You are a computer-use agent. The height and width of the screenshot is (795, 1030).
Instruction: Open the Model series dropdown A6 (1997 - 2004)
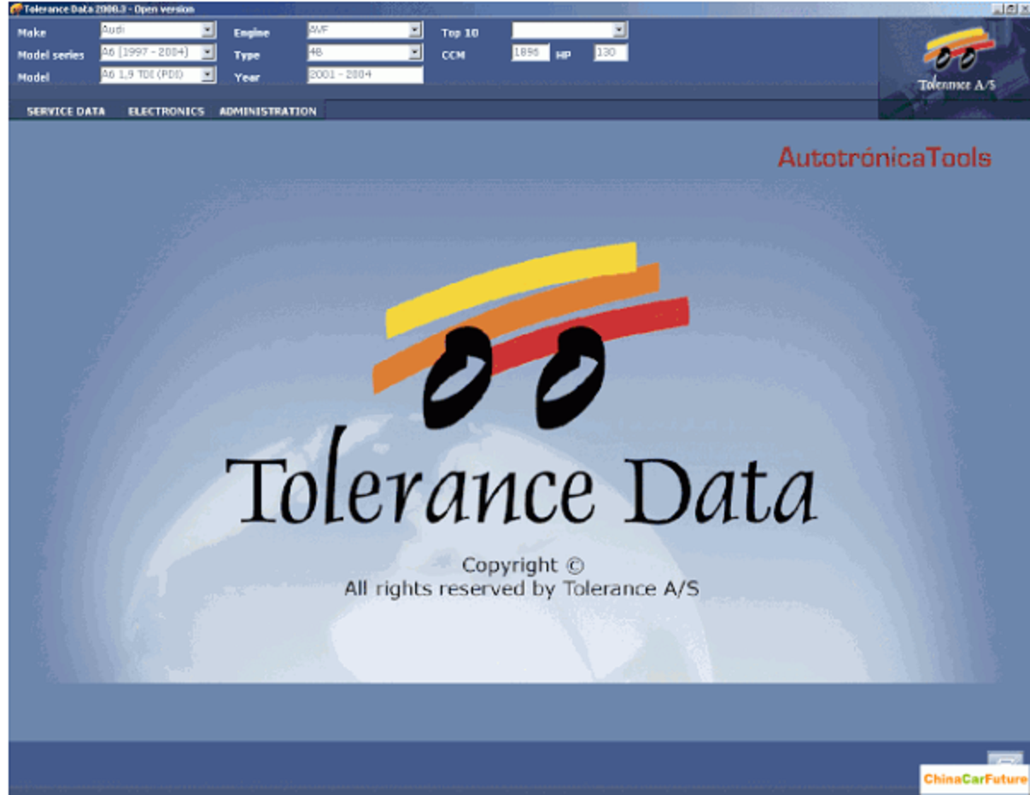click(158, 53)
